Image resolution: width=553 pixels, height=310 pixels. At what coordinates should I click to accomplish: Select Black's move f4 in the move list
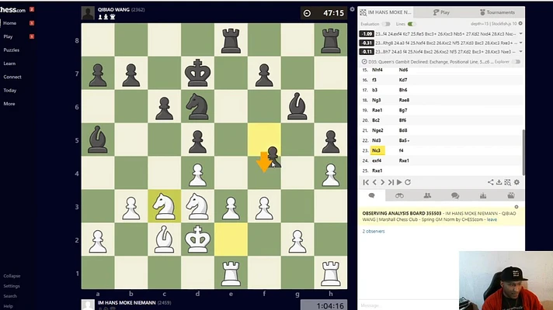click(402, 150)
